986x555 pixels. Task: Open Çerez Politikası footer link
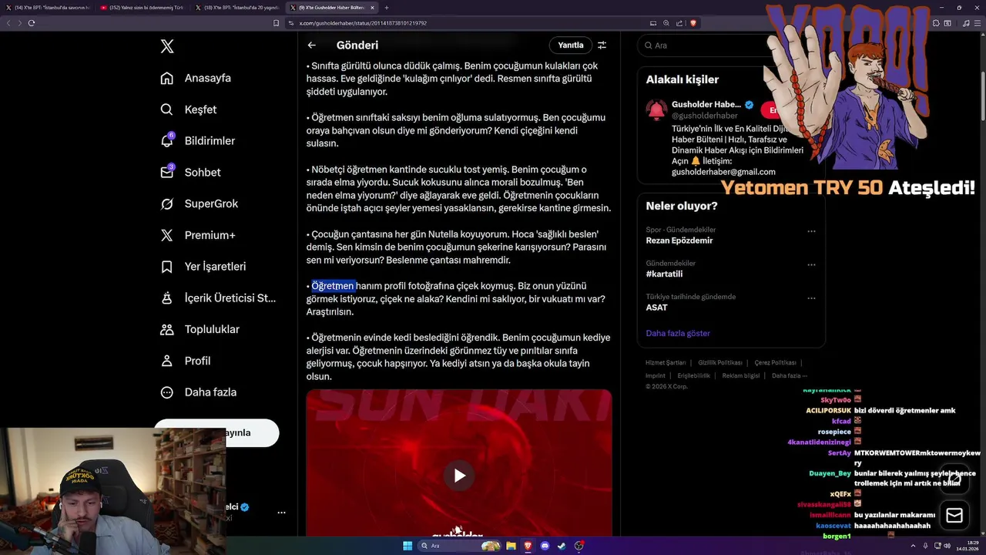pyautogui.click(x=775, y=362)
